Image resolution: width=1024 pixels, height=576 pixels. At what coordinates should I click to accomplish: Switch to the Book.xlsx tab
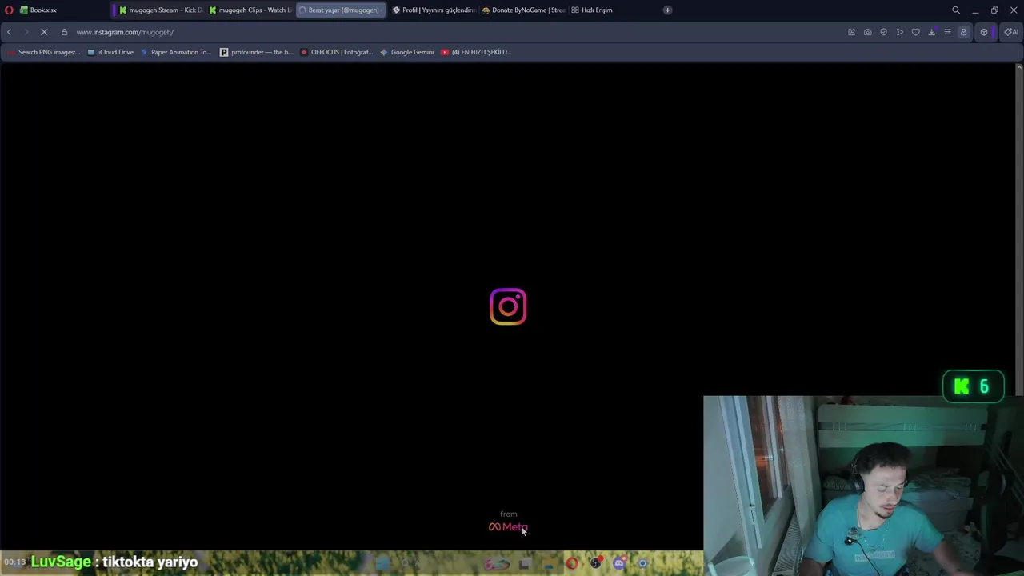tap(62, 10)
